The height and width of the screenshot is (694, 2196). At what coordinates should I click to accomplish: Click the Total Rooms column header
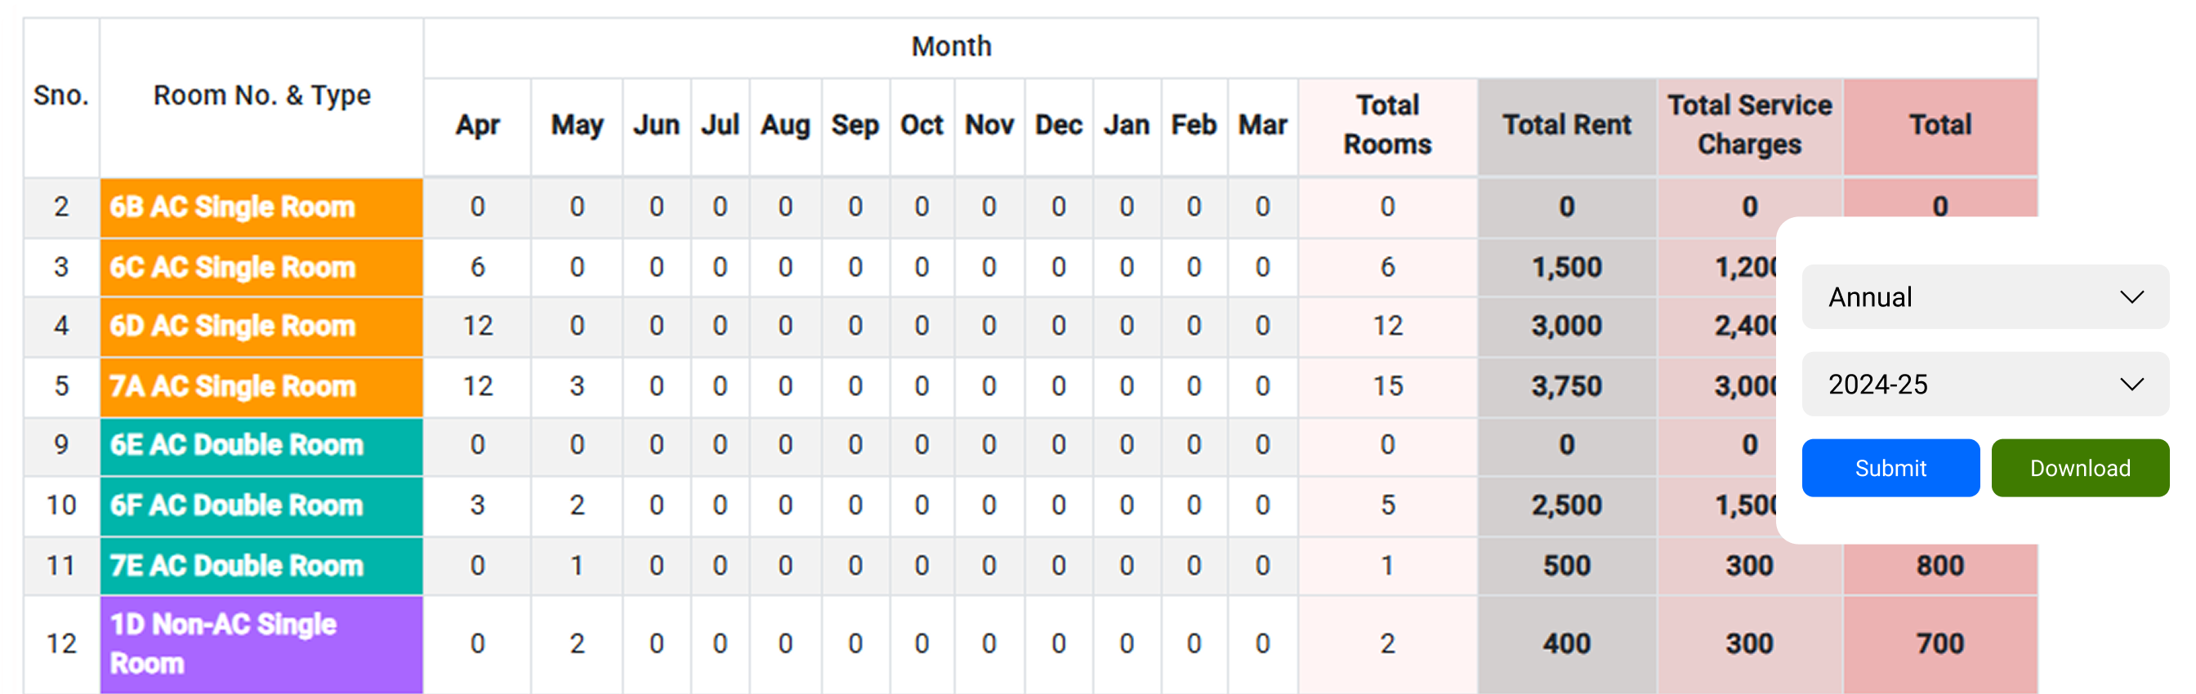(x=1388, y=125)
